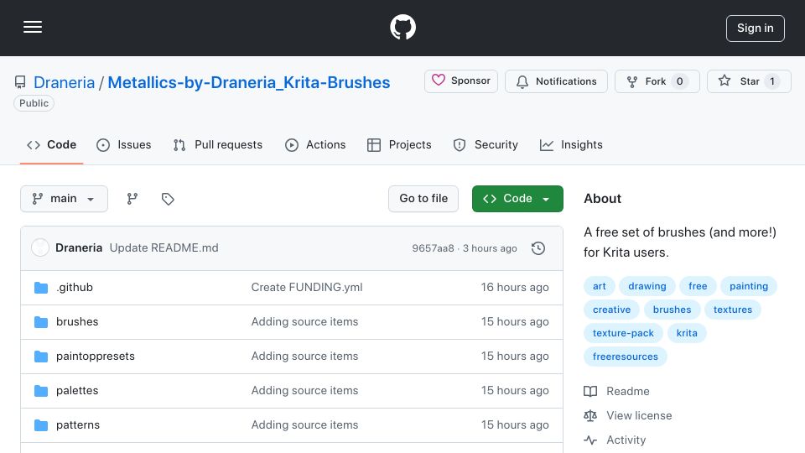
Task: Select the creative topic tag
Action: 611,310
